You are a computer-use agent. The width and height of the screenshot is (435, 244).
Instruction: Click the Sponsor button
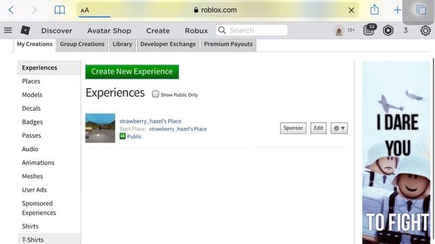tap(293, 128)
